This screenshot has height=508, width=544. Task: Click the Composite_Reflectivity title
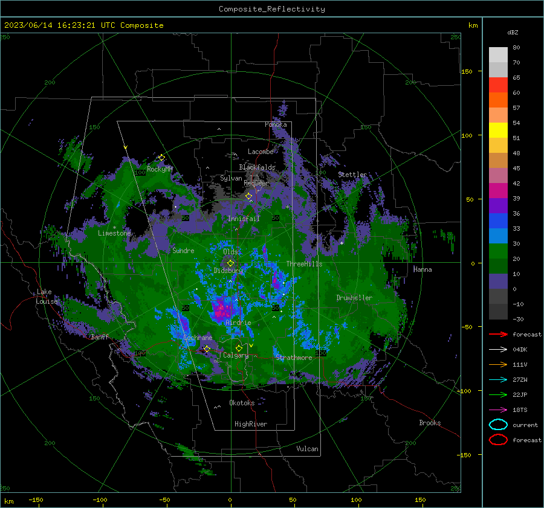click(272, 9)
